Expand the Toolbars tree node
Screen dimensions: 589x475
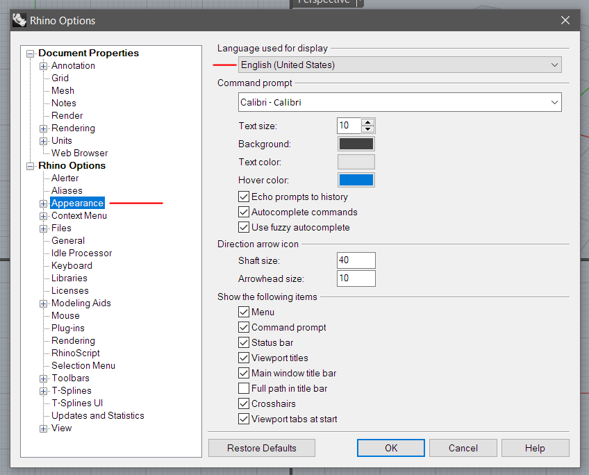pyautogui.click(x=44, y=378)
